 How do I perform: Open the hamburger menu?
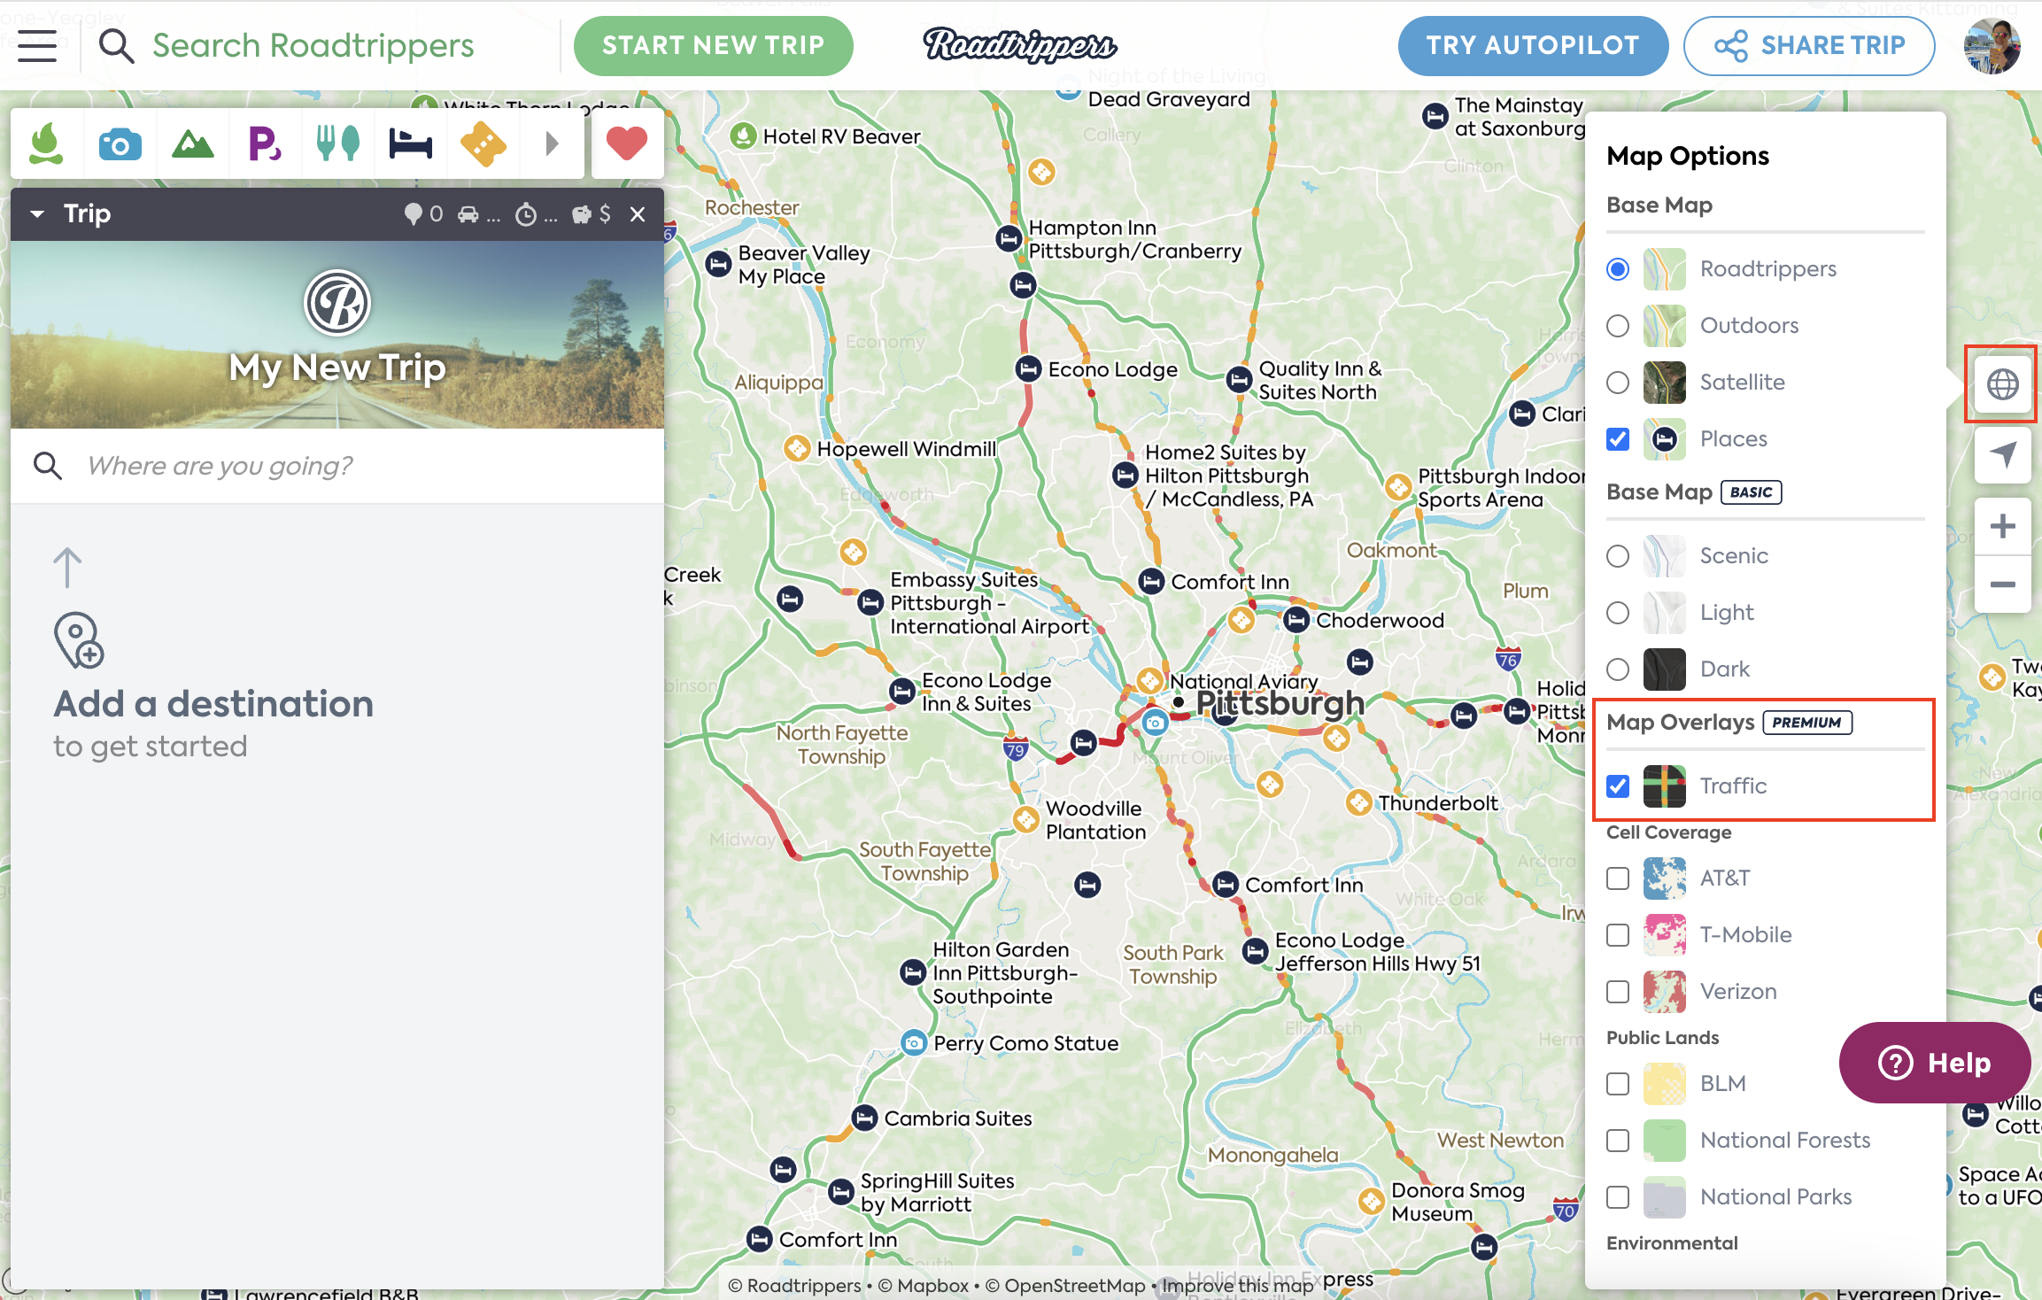pos(37,45)
